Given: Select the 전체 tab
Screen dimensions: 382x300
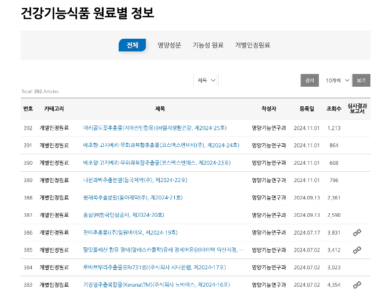Looking at the screenshot, I should [133, 45].
